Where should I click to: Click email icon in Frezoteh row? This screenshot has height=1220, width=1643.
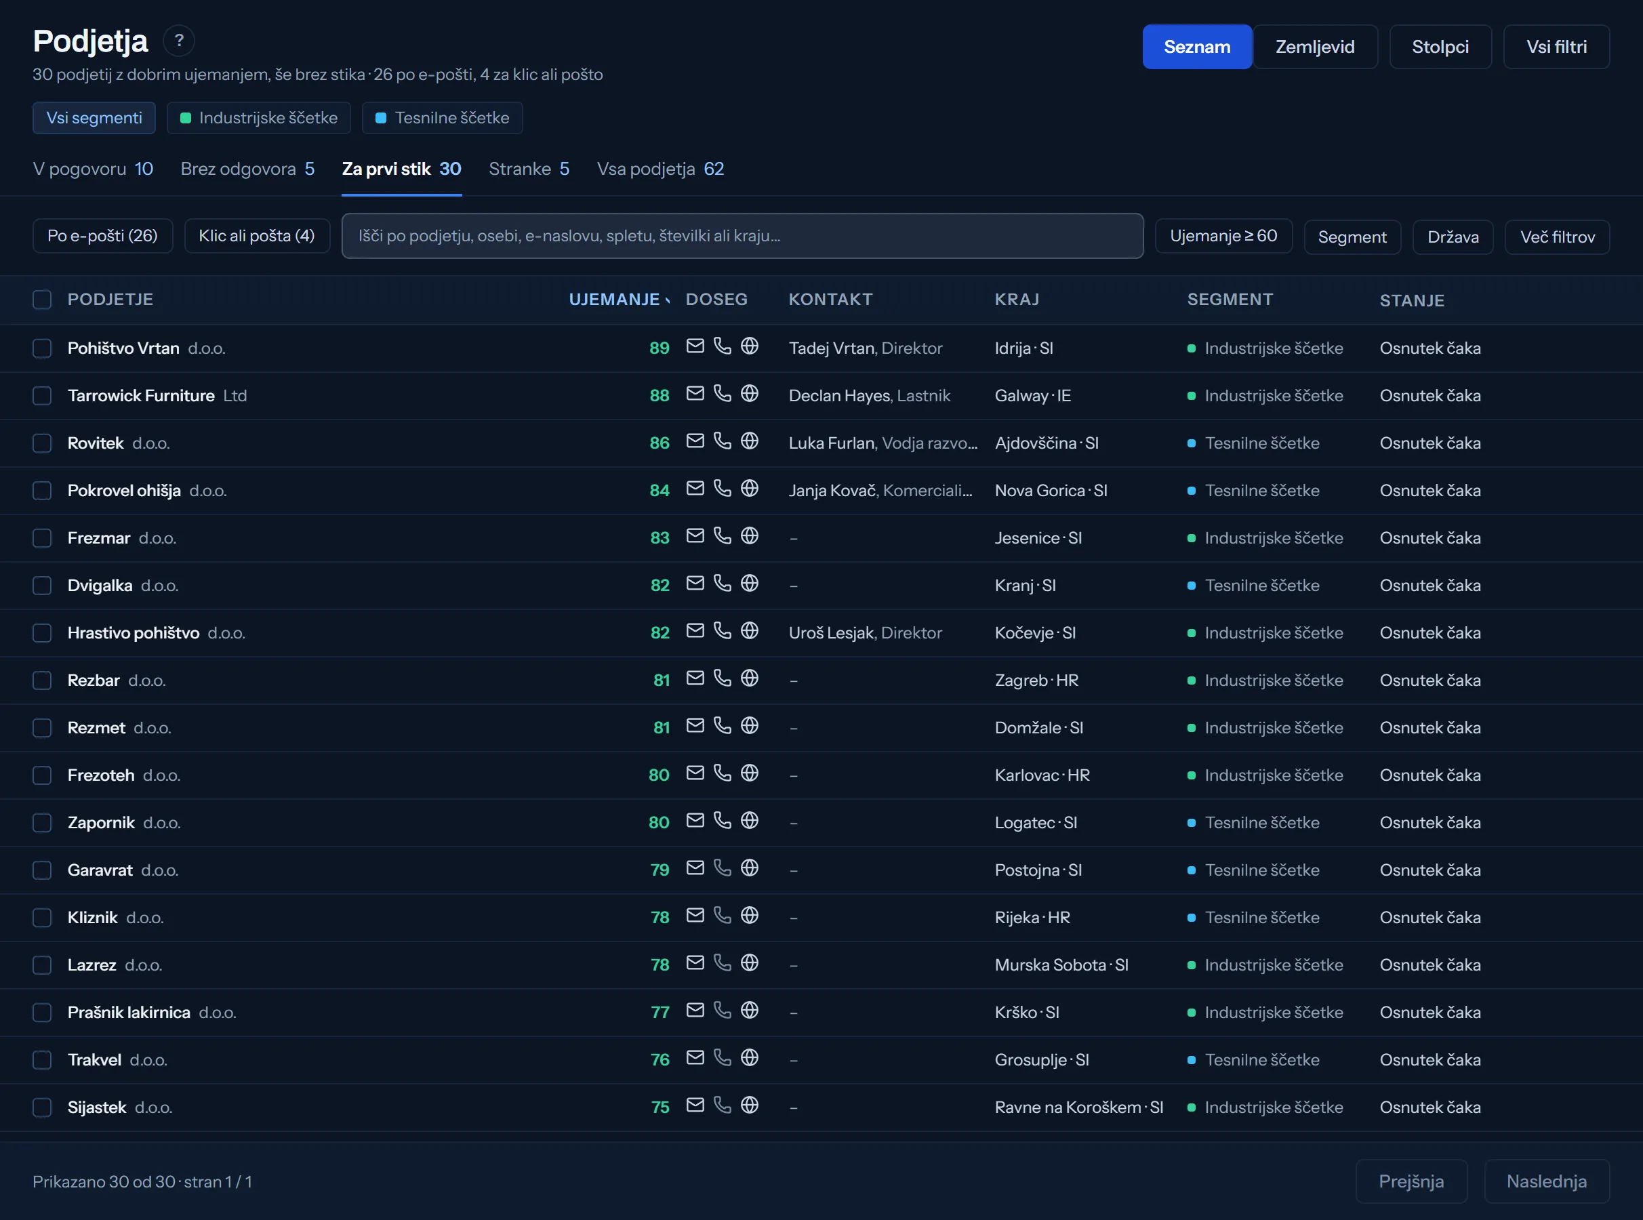(x=695, y=773)
